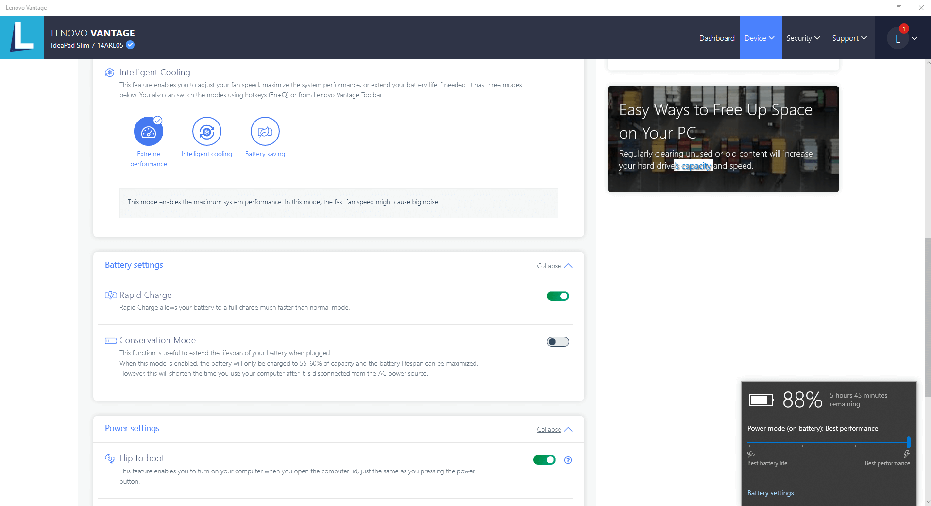
Task: Click the Best performance lightning icon
Action: click(906, 454)
